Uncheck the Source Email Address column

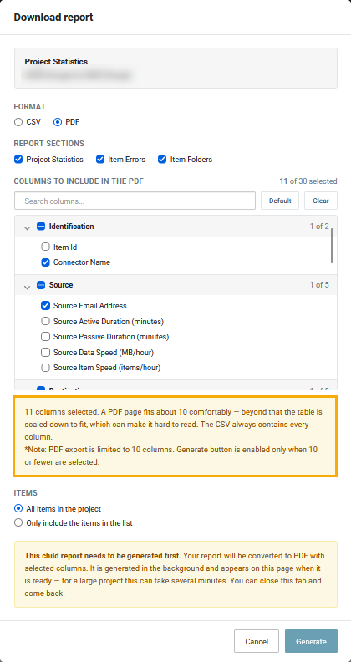[x=45, y=305]
